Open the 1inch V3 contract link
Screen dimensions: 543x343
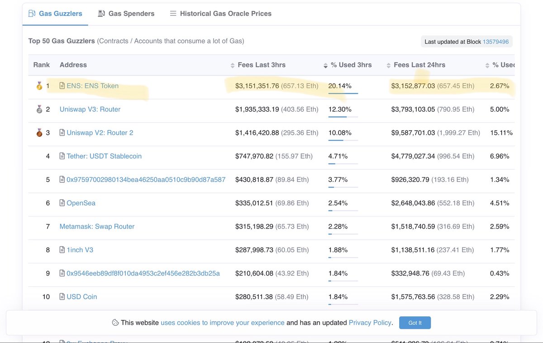point(80,250)
